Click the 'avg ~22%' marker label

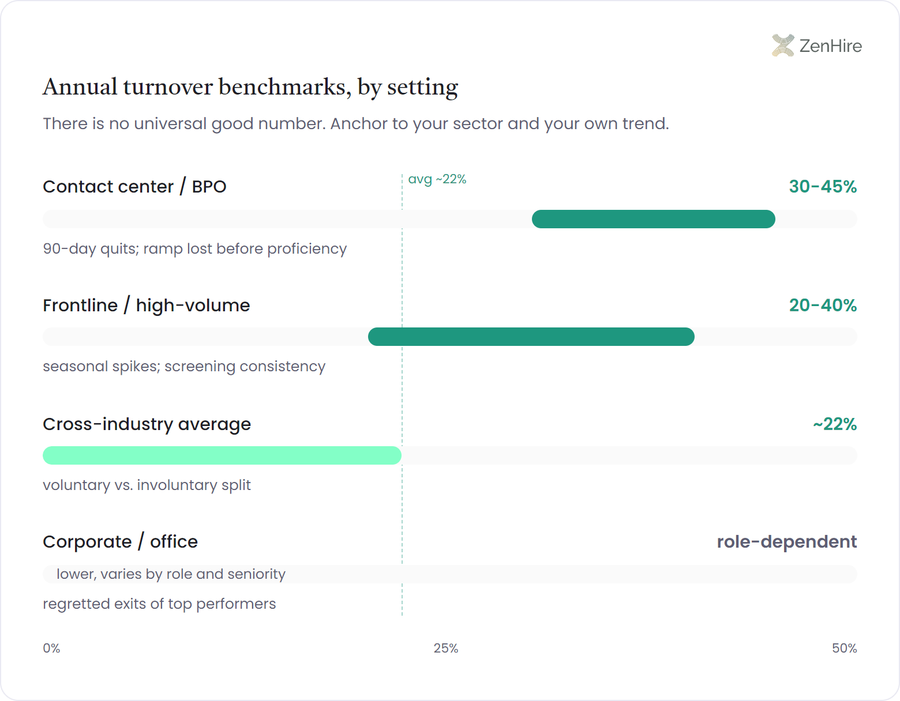point(437,179)
